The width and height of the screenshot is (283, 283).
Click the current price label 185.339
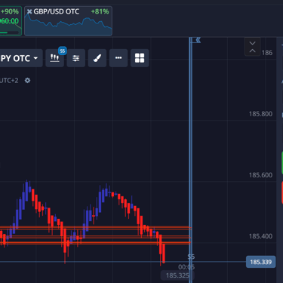[260, 262]
